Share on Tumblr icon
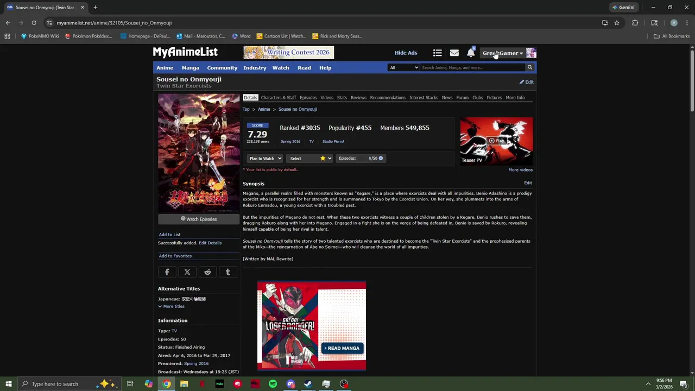The image size is (695, 391). point(228,272)
